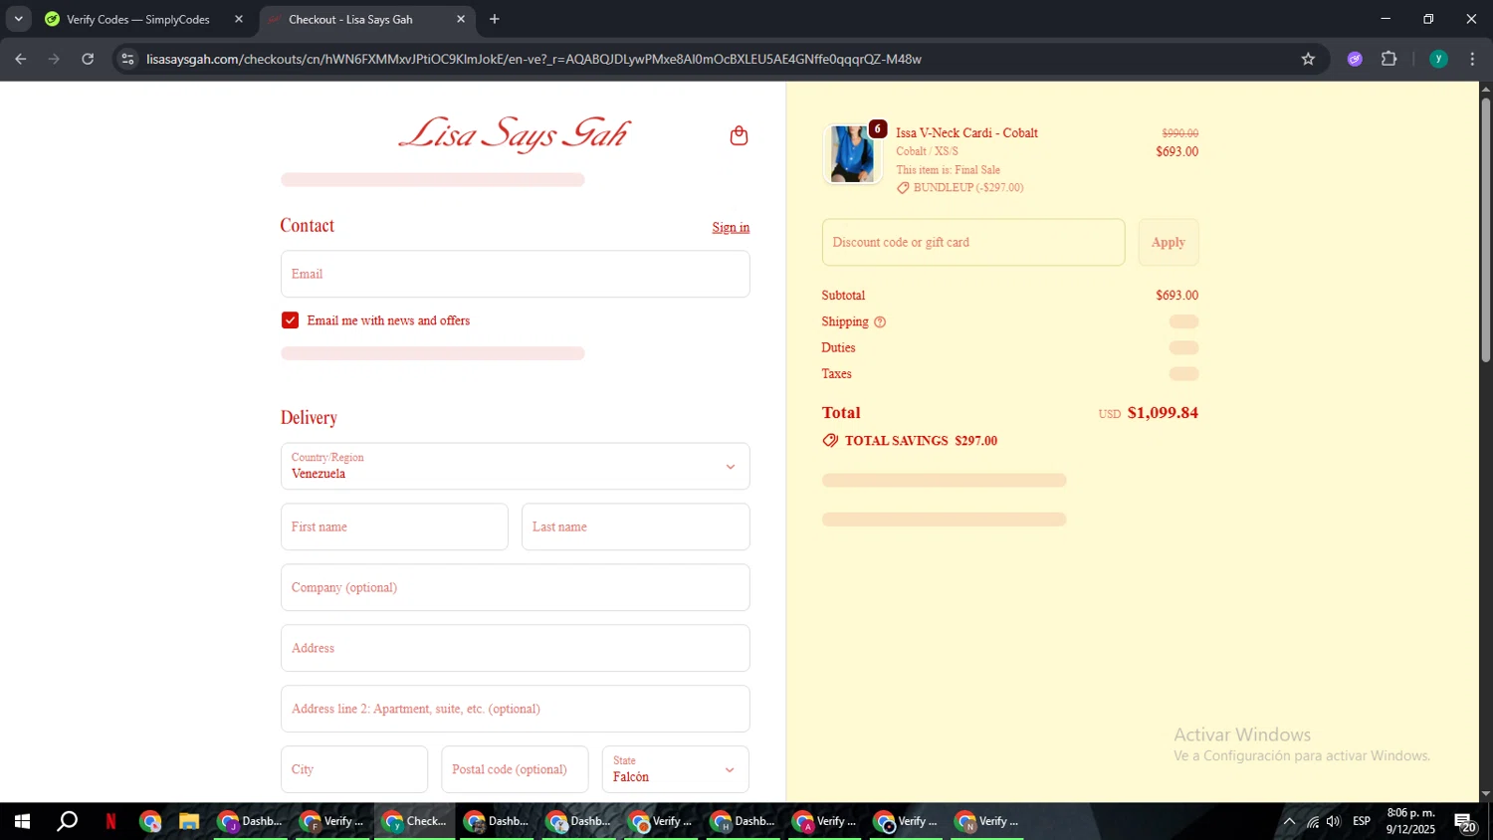
Task: Click the browser address bar URL
Action: 533,59
